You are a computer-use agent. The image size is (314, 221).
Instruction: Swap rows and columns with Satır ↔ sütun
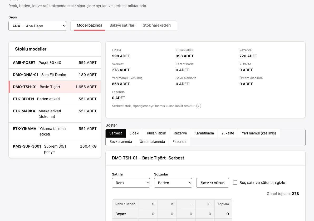point(213,183)
